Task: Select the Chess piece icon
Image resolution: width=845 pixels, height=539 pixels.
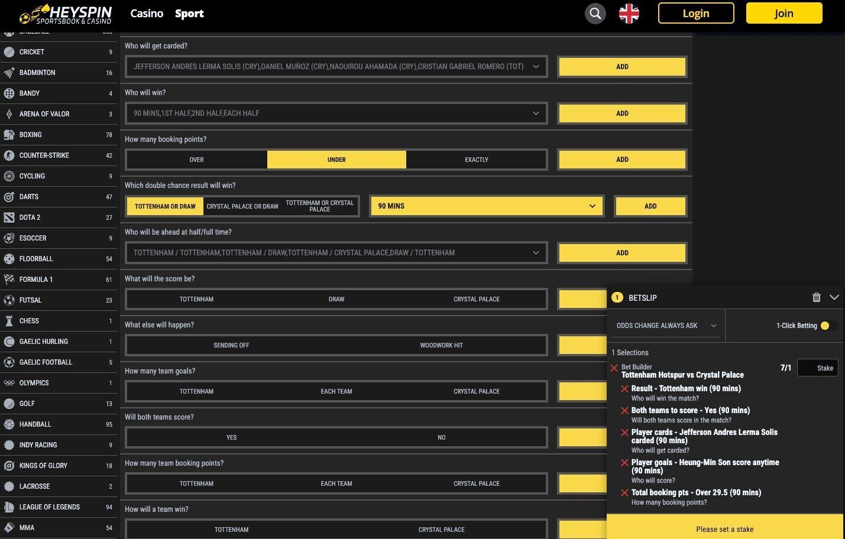Action: (9, 321)
